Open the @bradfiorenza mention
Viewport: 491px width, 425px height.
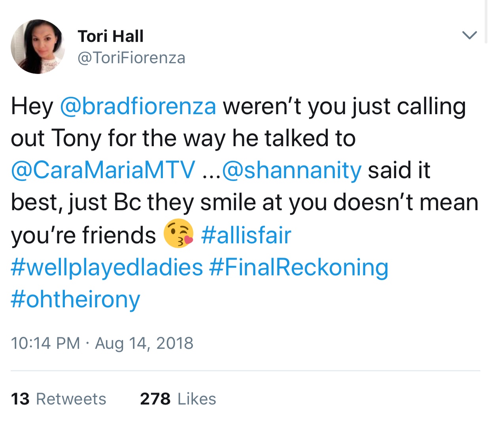tap(138, 107)
